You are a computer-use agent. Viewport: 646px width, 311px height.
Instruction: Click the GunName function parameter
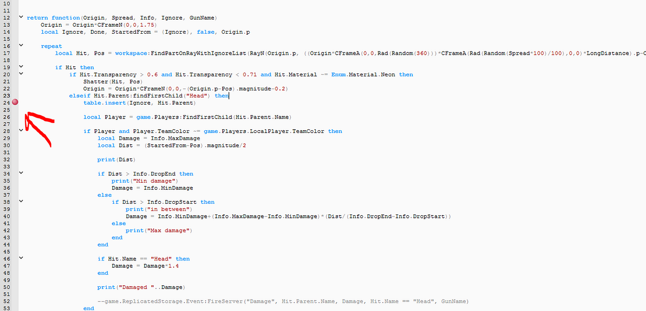pos(202,17)
